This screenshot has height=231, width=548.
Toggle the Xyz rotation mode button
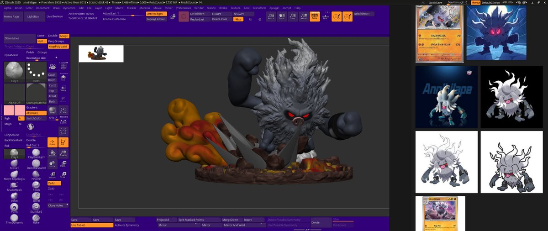(238, 19)
